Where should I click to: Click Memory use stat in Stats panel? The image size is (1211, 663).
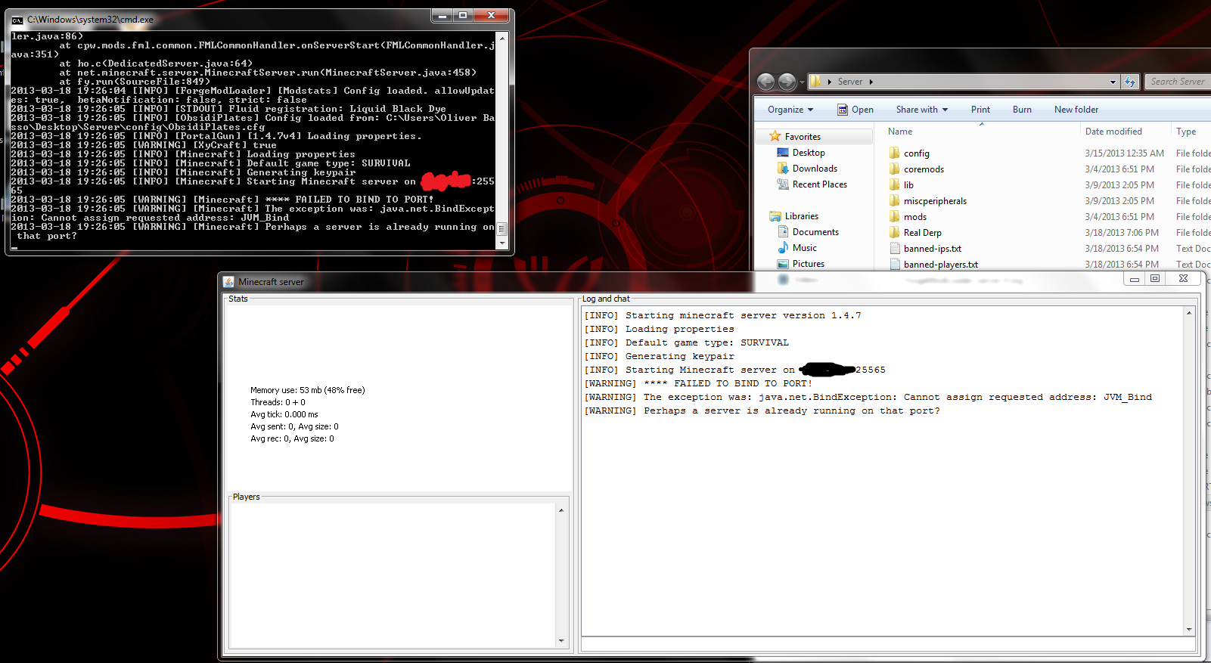pyautogui.click(x=308, y=390)
